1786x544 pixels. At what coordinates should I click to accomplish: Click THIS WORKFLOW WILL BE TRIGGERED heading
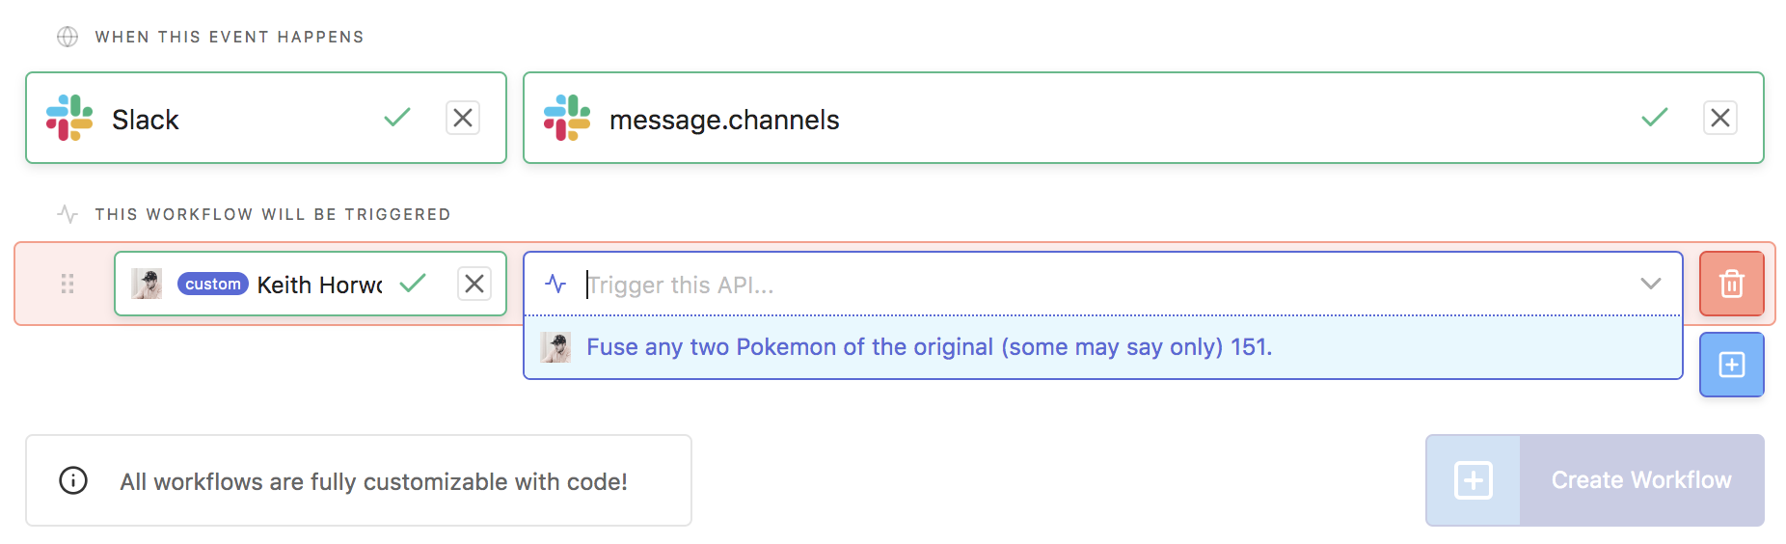pos(273,214)
